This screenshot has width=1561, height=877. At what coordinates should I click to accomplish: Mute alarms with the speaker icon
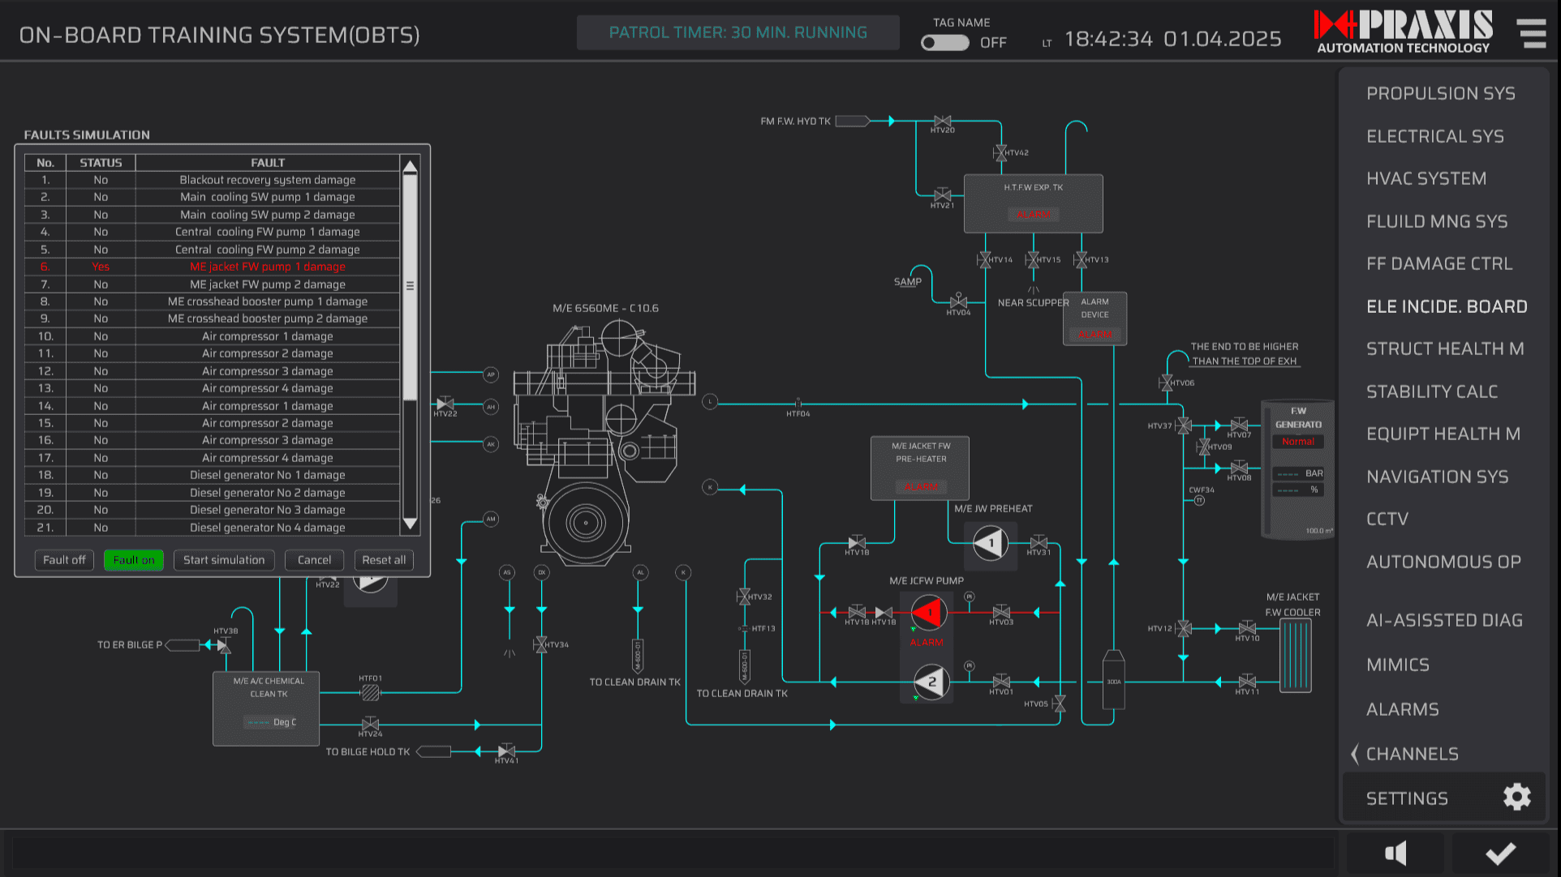coord(1395,853)
